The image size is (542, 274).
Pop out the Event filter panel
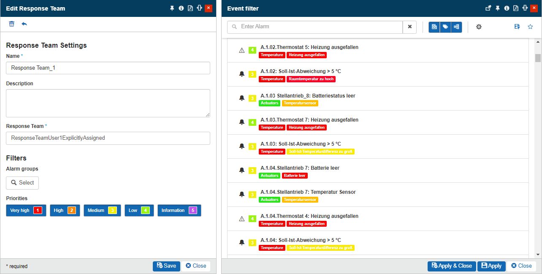tap(488, 8)
